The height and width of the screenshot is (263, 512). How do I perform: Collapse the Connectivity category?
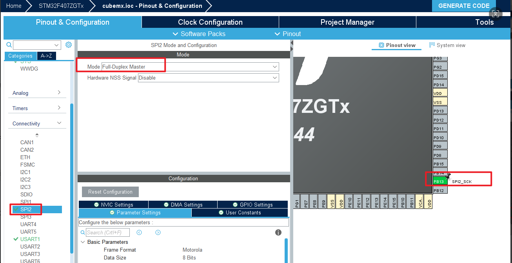pos(37,123)
